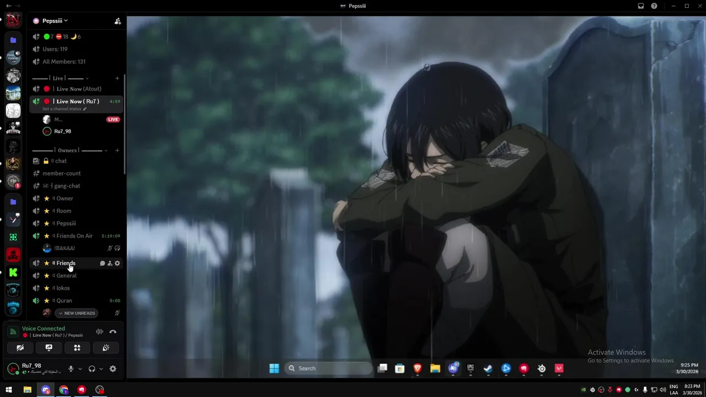Collapse the Live category
706x397 pixels.
61,78
